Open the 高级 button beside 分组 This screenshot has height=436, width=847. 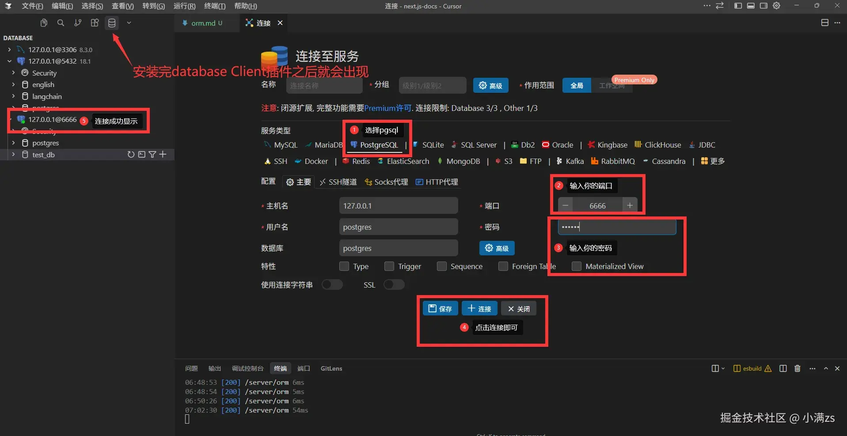(x=490, y=86)
